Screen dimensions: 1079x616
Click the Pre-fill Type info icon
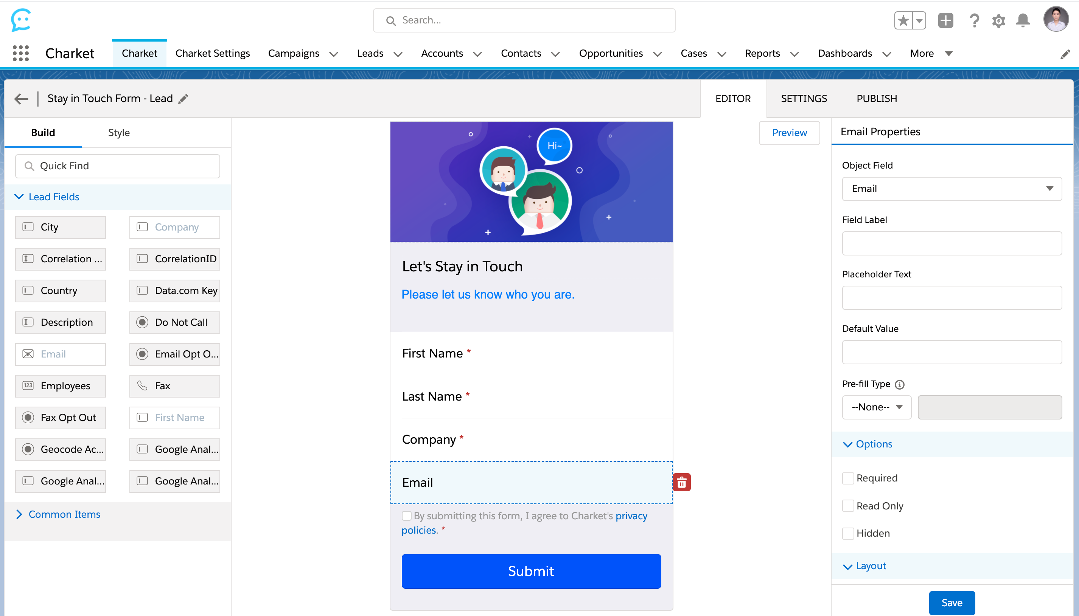(899, 384)
